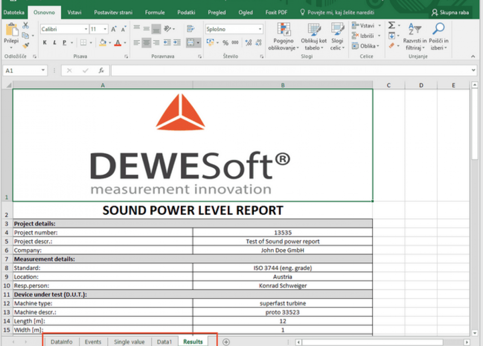Click the Format Painter brush icon
483x346 pixels.
26,45
